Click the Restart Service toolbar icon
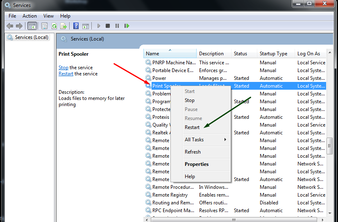The width and height of the screenshot is (338, 222). point(127,26)
